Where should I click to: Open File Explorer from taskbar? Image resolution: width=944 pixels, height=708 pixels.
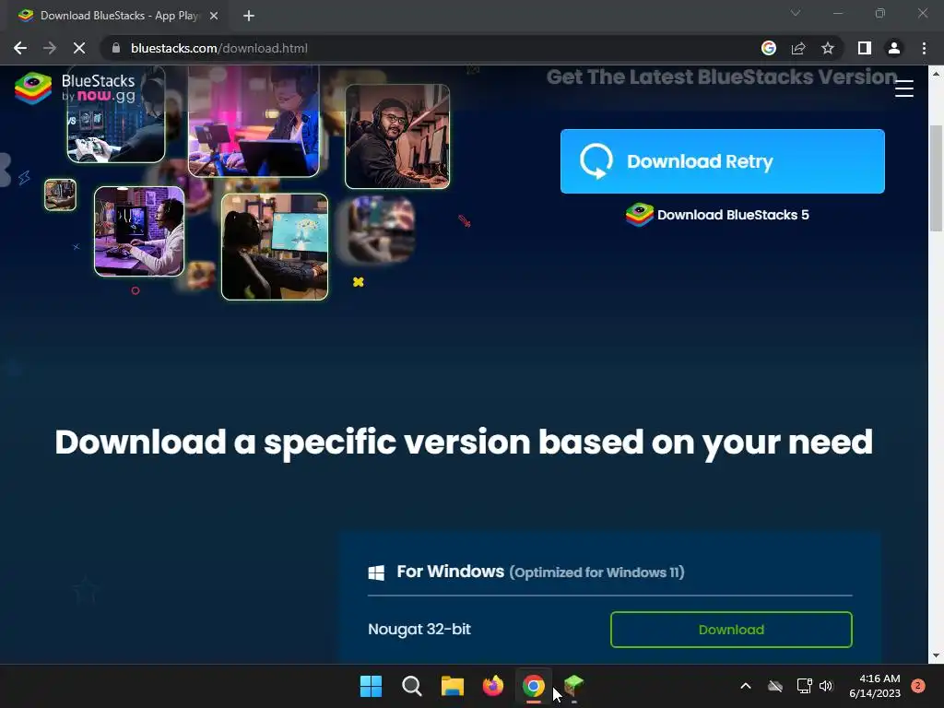[452, 686]
